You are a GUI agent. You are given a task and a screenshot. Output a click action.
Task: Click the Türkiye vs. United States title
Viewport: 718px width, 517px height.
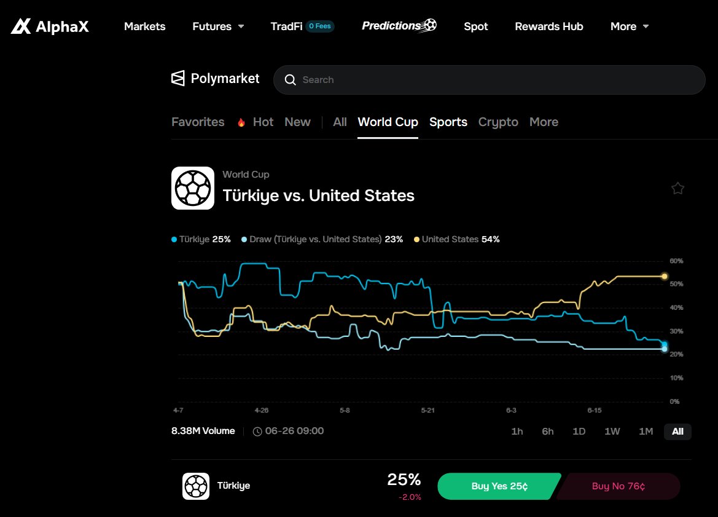[x=318, y=195]
